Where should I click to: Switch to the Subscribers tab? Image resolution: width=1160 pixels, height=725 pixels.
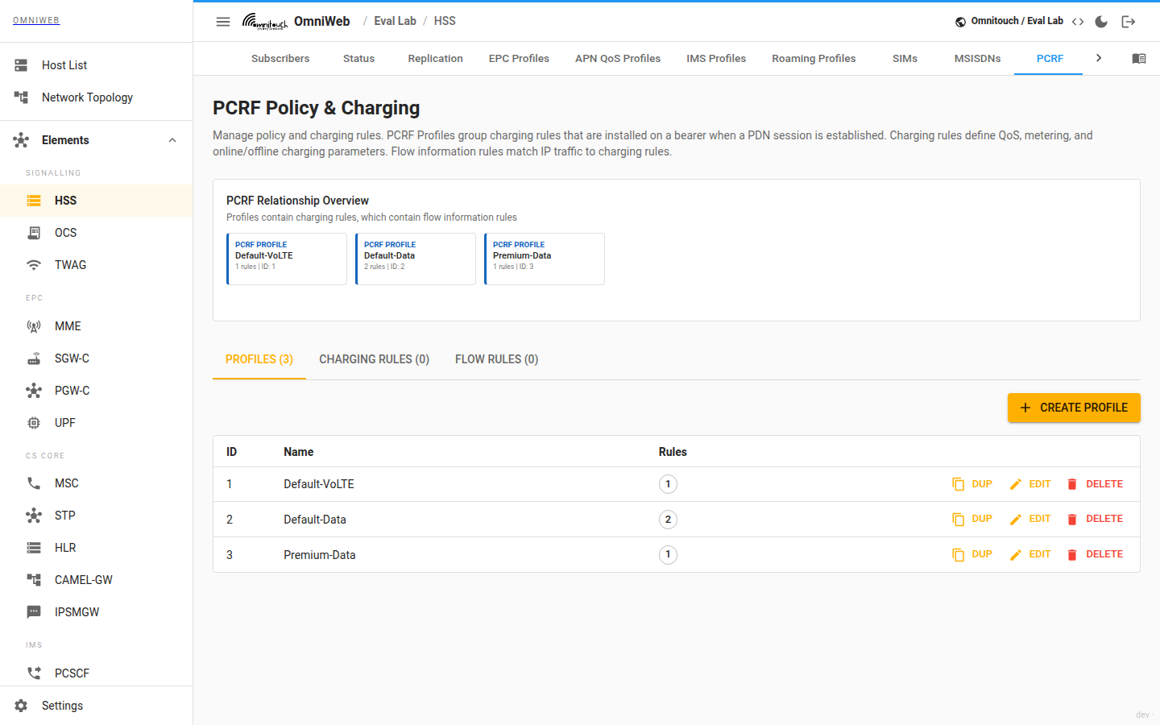(280, 59)
